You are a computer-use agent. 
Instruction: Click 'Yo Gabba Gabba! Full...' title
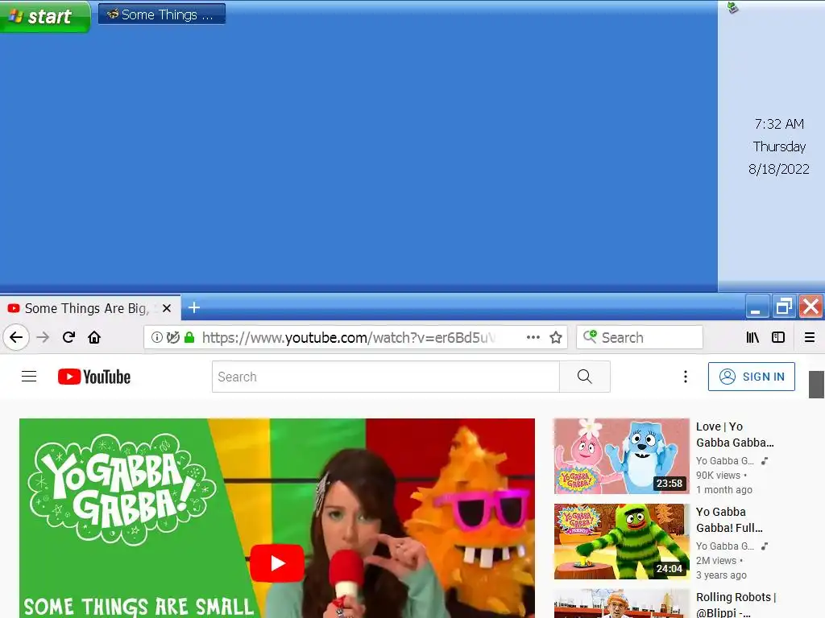pyautogui.click(x=729, y=520)
